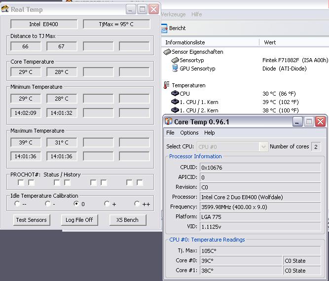Click the Diode (ATI-Diode) value
The image size is (329, 281).
coord(284,69)
